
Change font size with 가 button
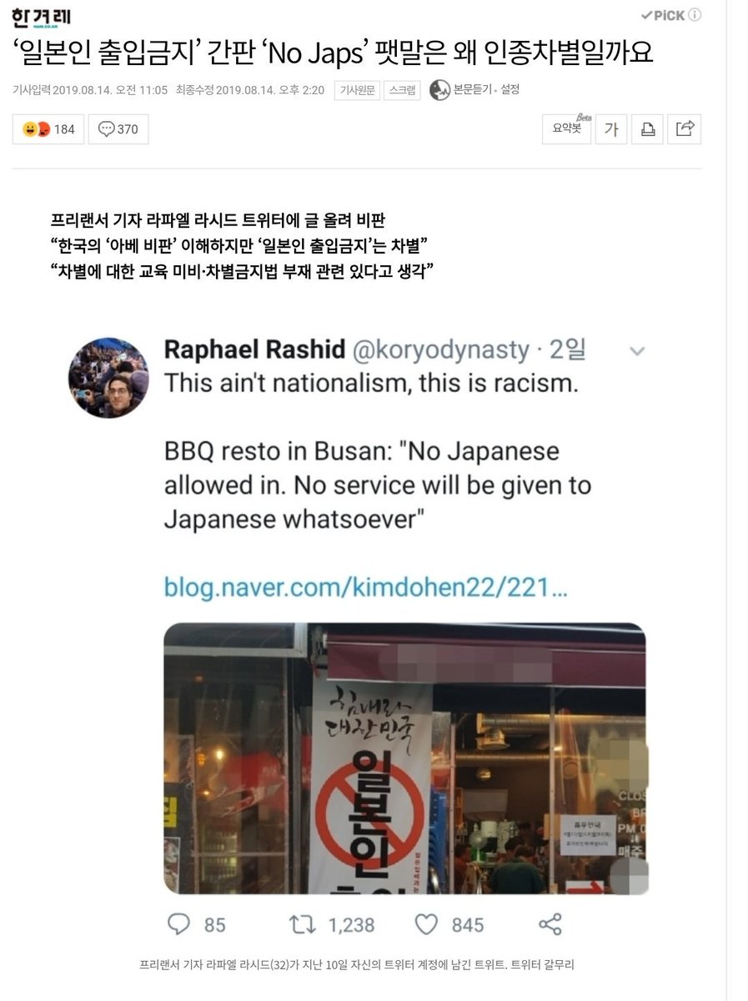pyautogui.click(x=611, y=129)
